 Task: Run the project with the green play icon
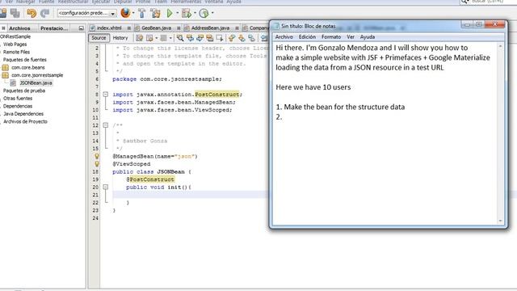coord(170,13)
